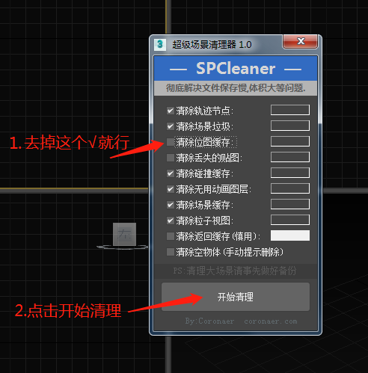Toggle 清除无用动画图层 checkbox
368x373 pixels.
click(x=171, y=189)
